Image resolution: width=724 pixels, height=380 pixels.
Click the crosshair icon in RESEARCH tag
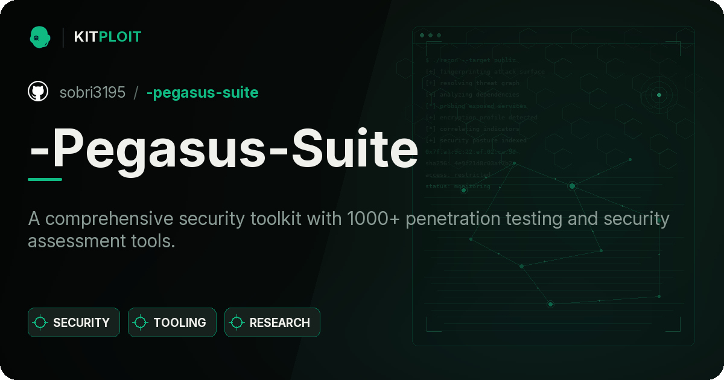237,323
